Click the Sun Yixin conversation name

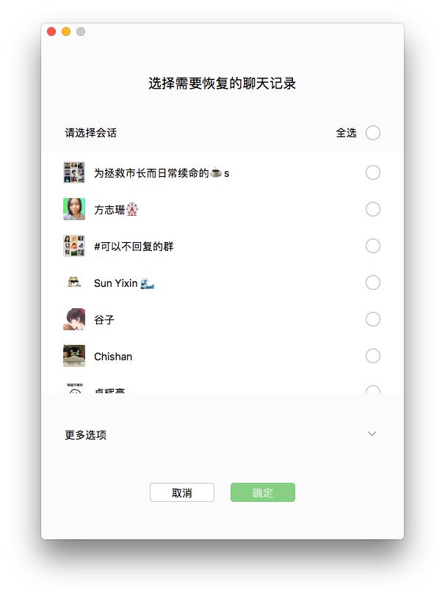[115, 283]
